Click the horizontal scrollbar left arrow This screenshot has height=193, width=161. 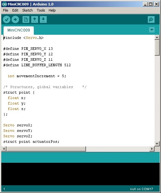tap(4, 149)
